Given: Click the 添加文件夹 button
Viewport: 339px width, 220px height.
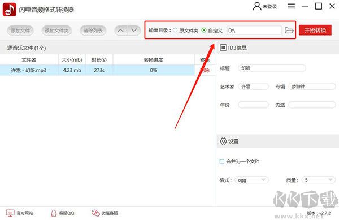Looking at the screenshot, I should point(56,31).
